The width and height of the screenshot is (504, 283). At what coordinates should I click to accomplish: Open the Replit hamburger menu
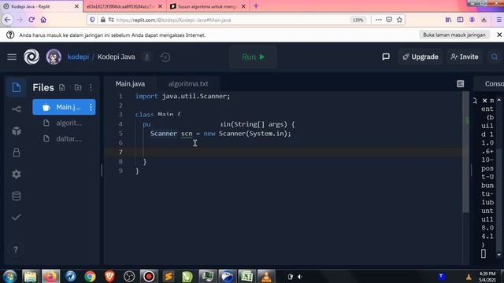[x=12, y=57]
